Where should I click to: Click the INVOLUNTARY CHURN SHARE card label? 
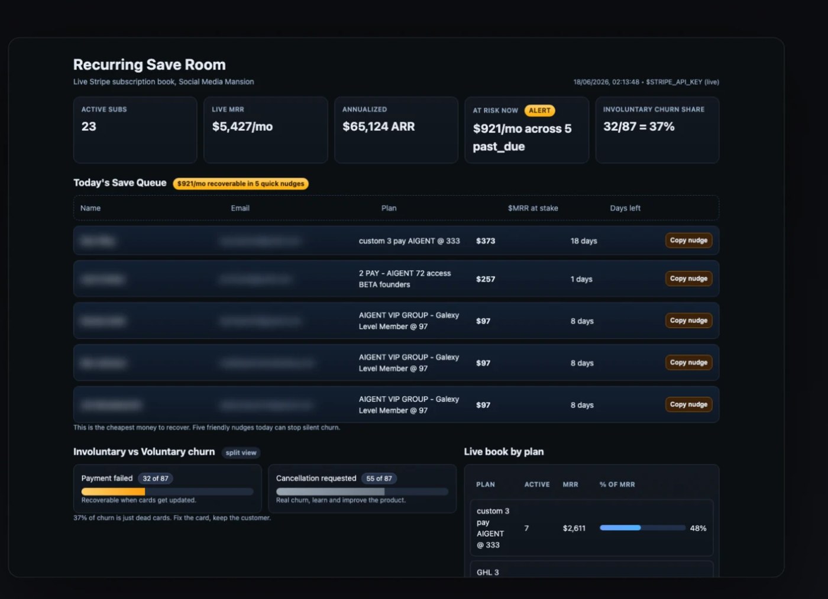(x=654, y=109)
